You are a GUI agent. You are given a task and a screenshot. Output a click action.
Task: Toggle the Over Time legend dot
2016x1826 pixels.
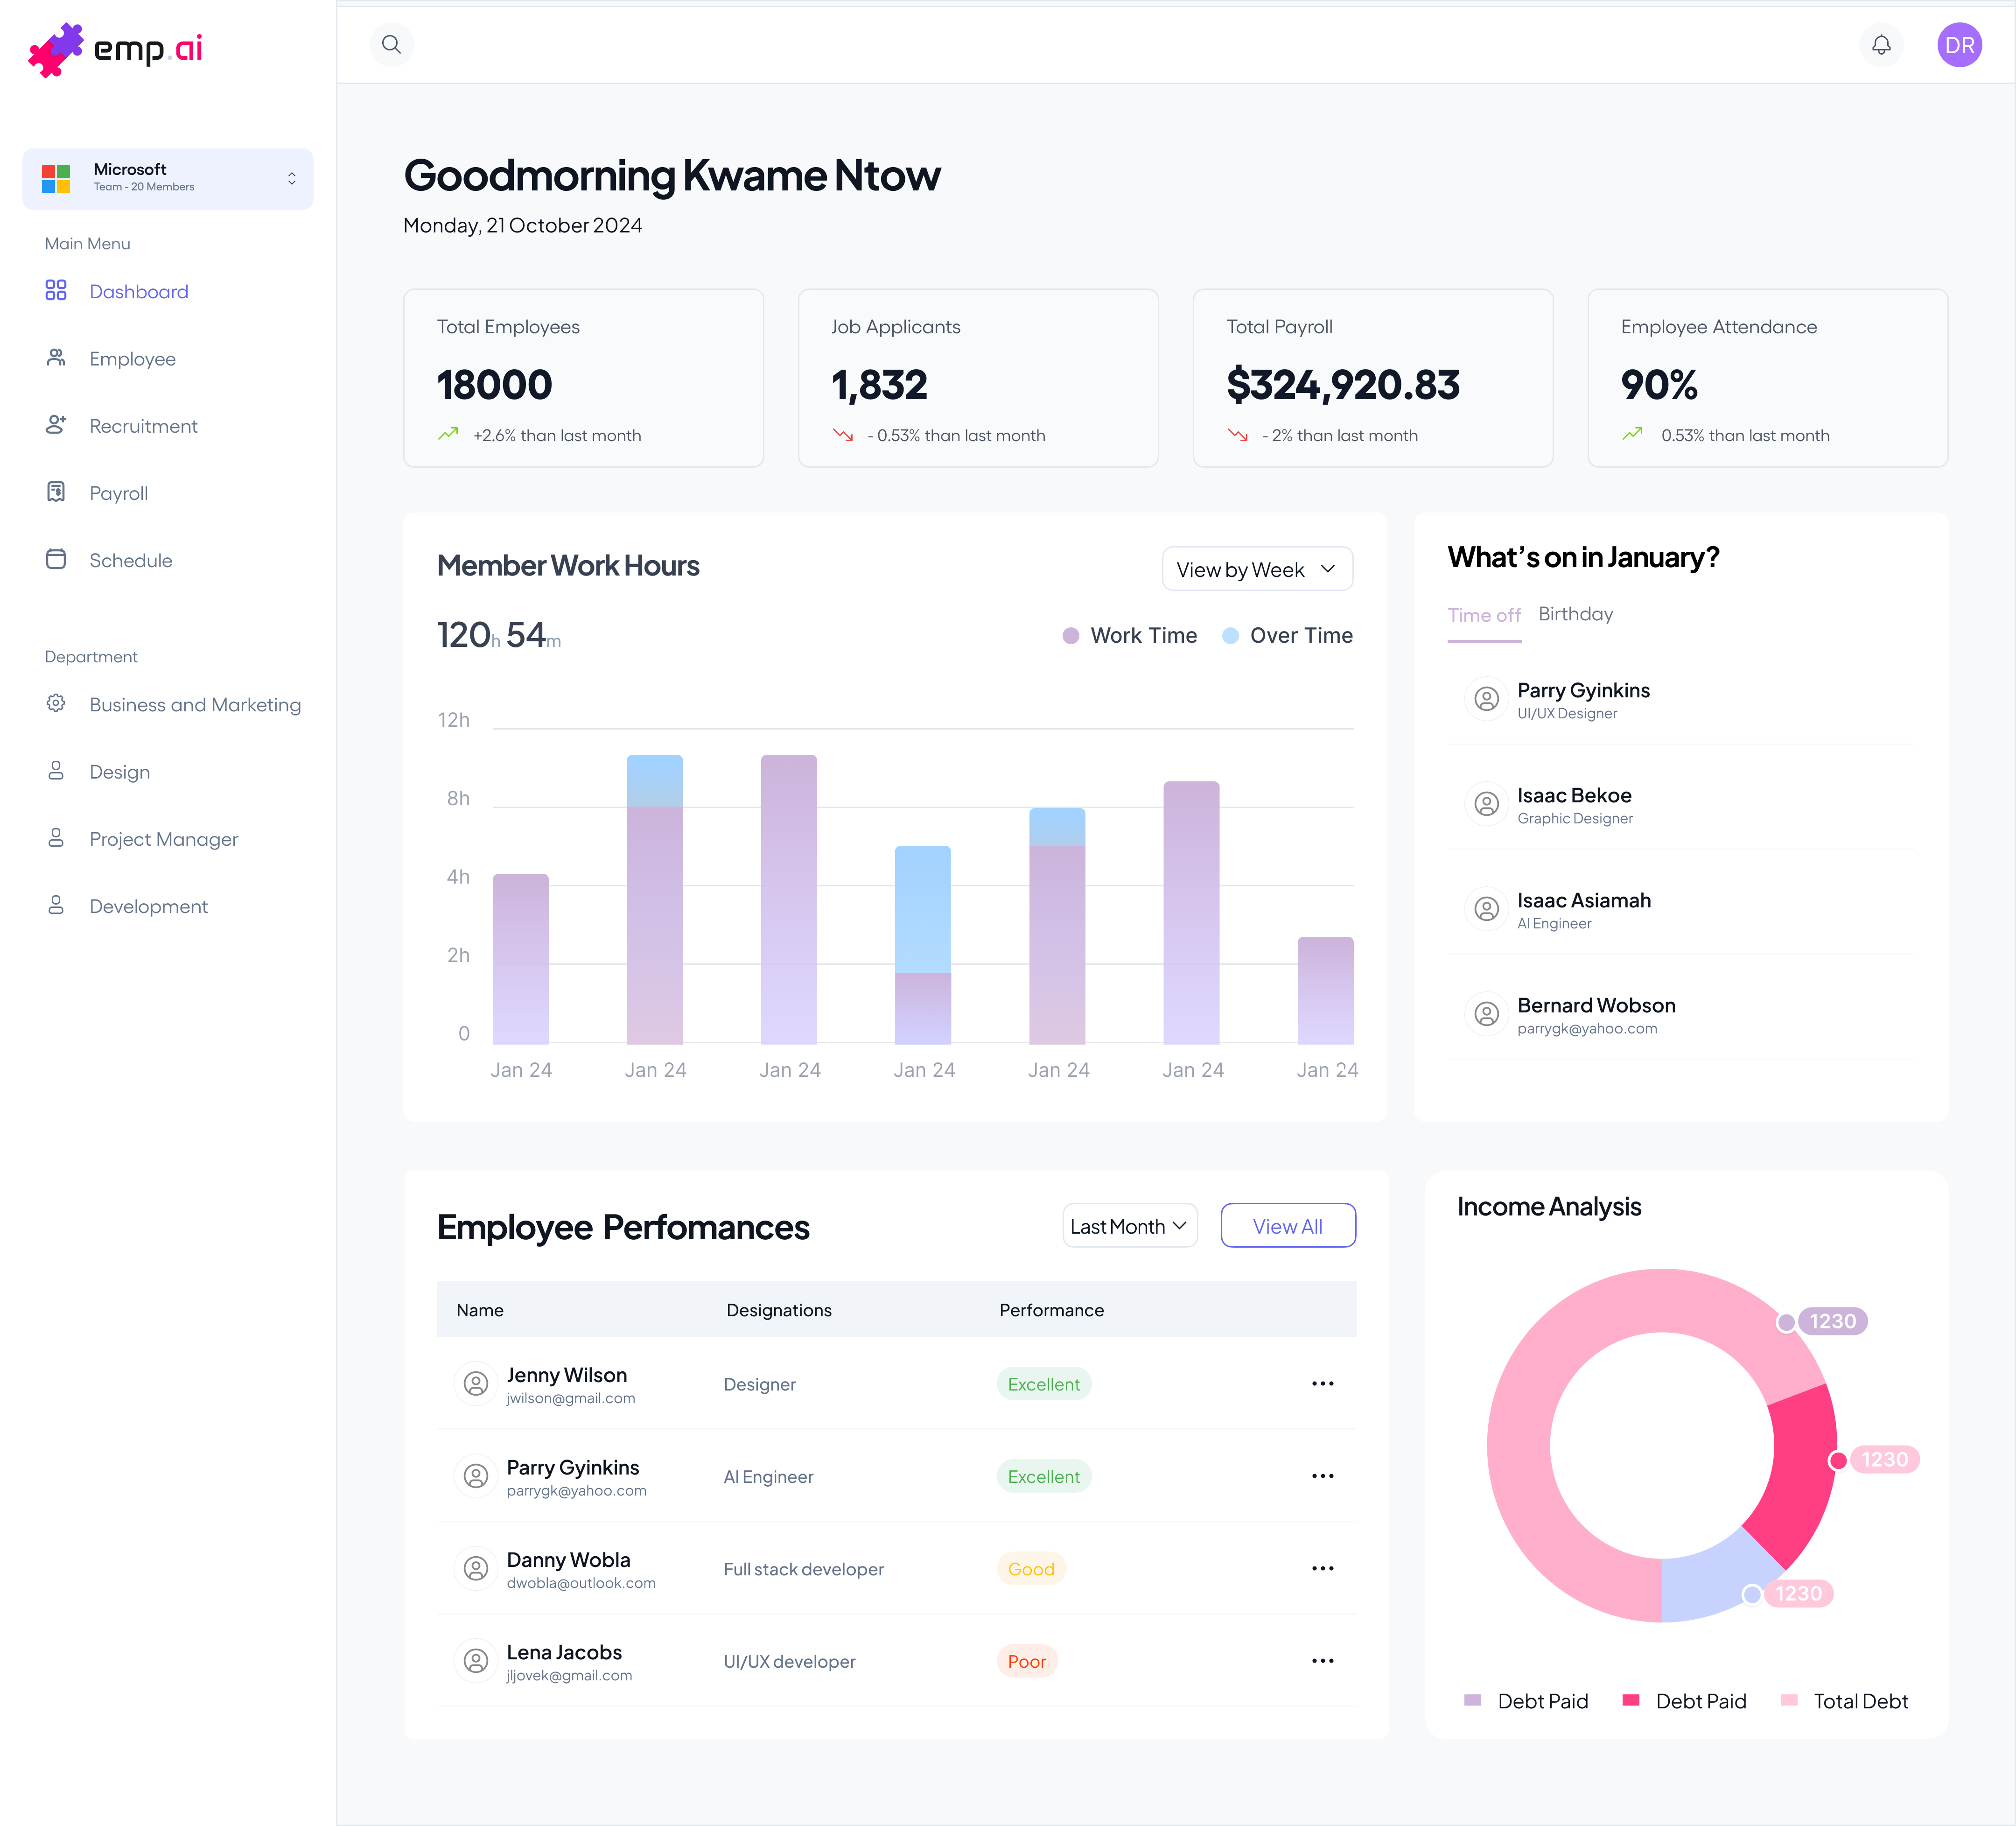tap(1230, 636)
